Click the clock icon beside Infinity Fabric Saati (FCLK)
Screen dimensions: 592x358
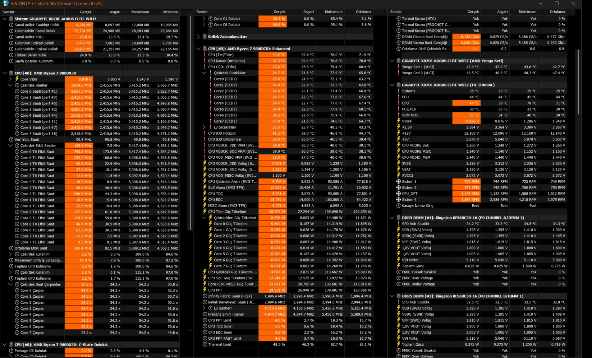[205, 296]
